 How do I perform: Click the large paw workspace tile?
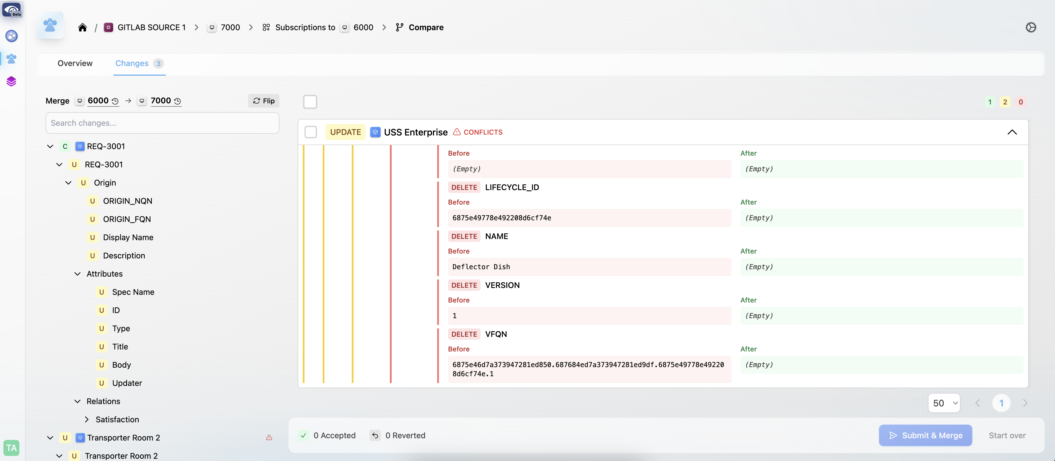coord(50,25)
